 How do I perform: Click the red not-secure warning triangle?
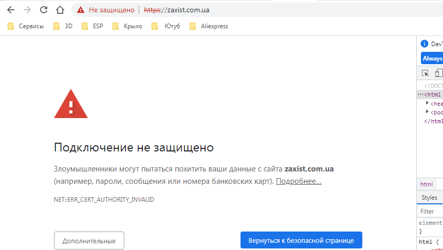point(80,10)
